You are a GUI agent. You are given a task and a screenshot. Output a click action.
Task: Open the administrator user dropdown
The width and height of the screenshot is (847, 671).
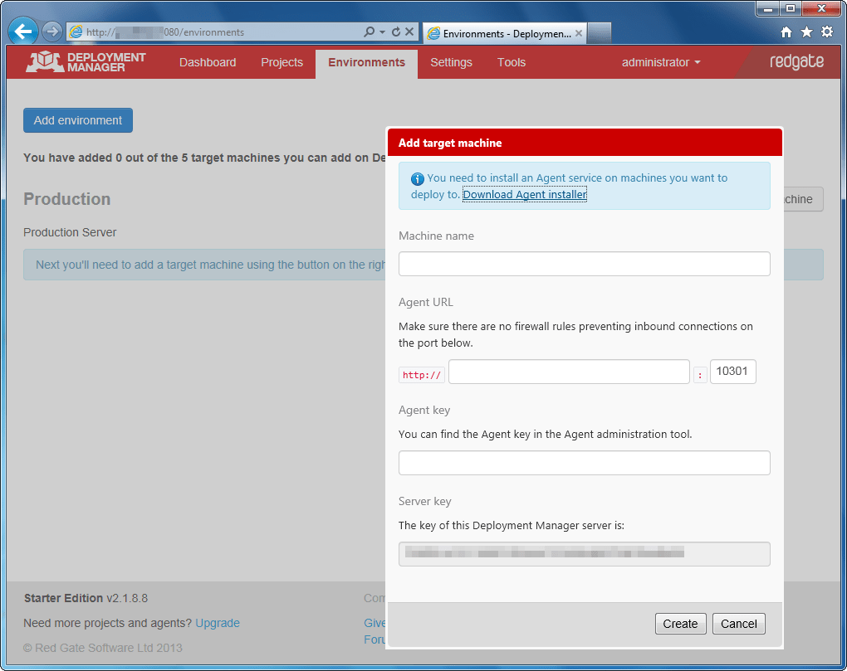point(661,62)
